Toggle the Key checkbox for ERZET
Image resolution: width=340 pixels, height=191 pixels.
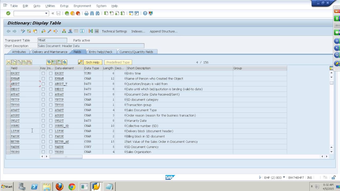(43, 73)
